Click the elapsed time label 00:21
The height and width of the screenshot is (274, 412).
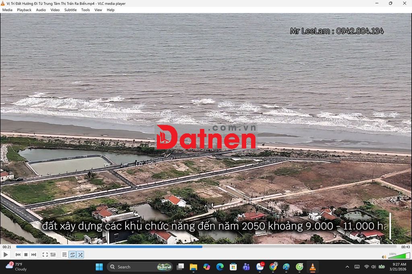(7, 247)
